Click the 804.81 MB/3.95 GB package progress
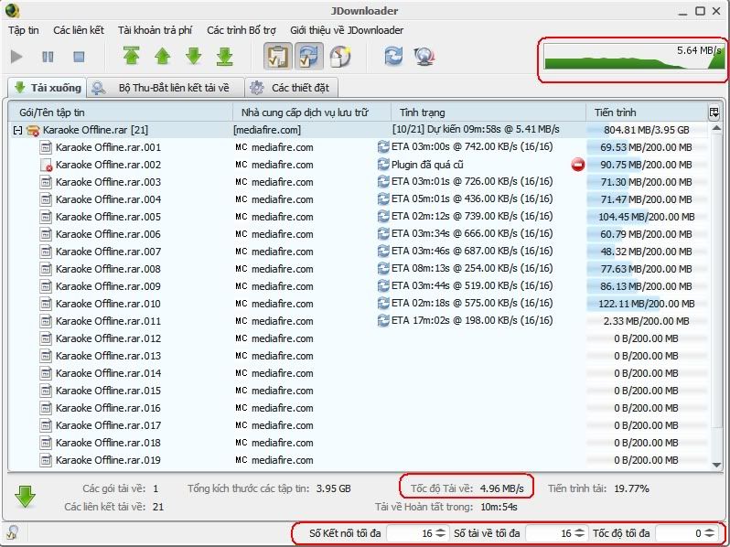 click(646, 130)
